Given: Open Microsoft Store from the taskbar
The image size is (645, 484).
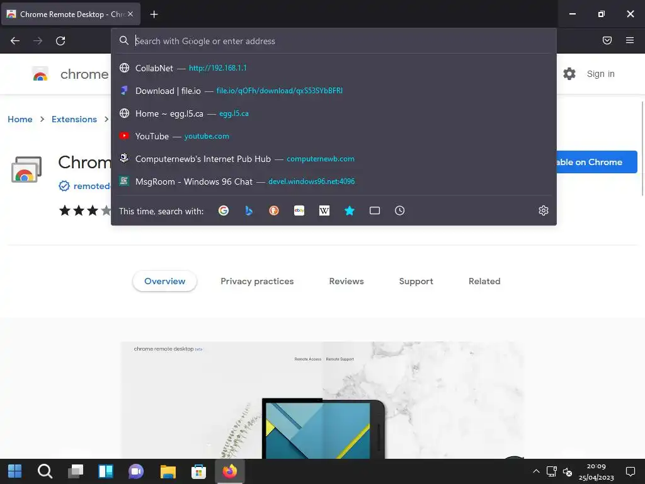Looking at the screenshot, I should coord(198,471).
